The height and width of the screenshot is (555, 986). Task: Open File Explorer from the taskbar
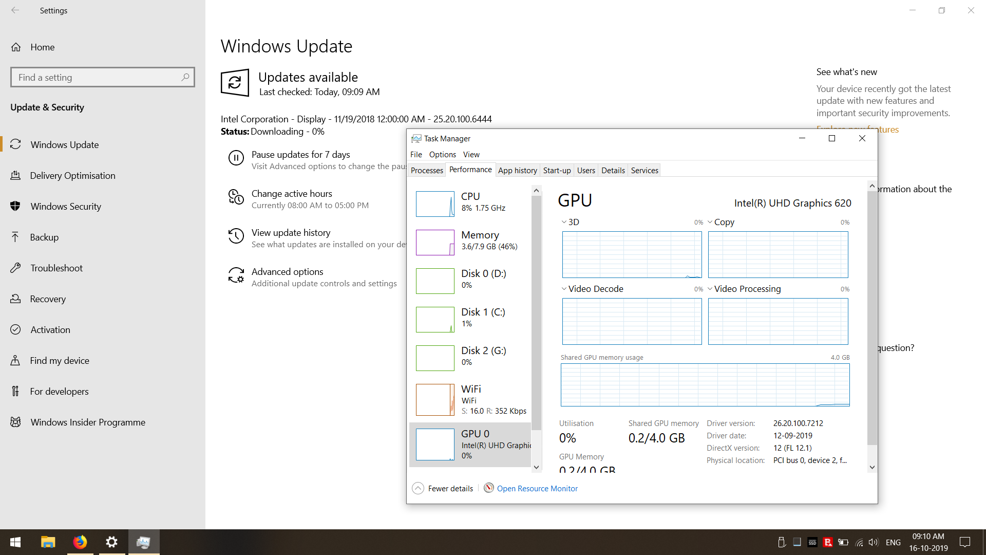tap(48, 542)
